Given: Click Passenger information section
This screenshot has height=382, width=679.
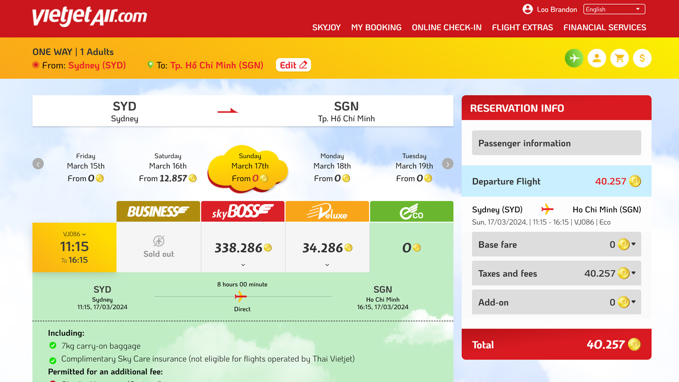Looking at the screenshot, I should click(556, 143).
